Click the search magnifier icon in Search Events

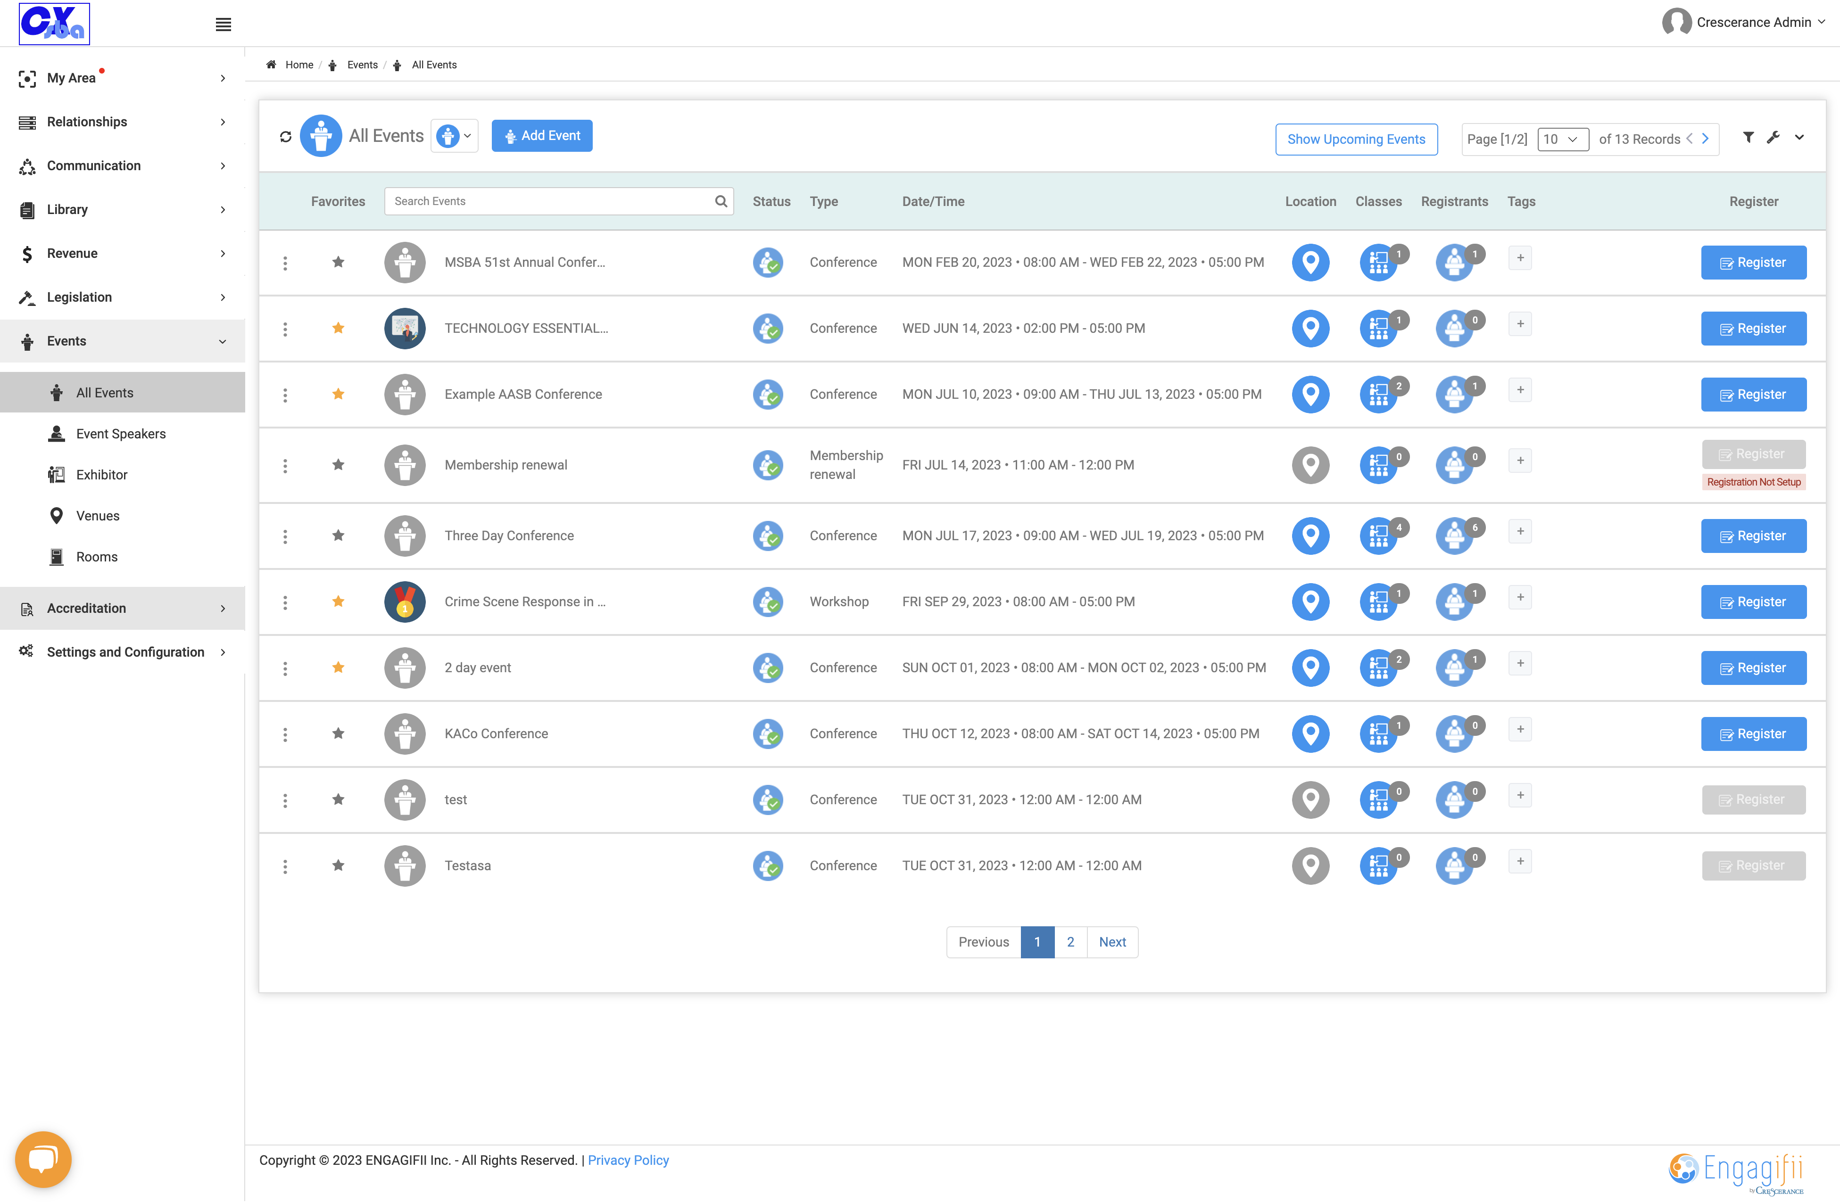tap(721, 201)
